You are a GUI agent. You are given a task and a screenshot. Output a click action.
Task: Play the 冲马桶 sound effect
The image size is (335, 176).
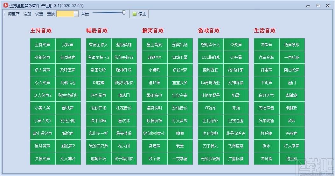tap(267, 158)
